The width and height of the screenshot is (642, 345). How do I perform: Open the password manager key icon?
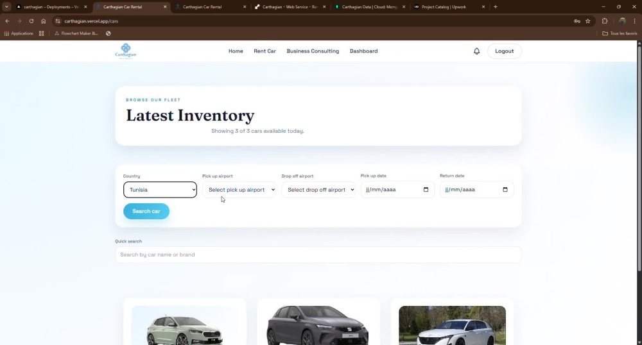click(577, 21)
